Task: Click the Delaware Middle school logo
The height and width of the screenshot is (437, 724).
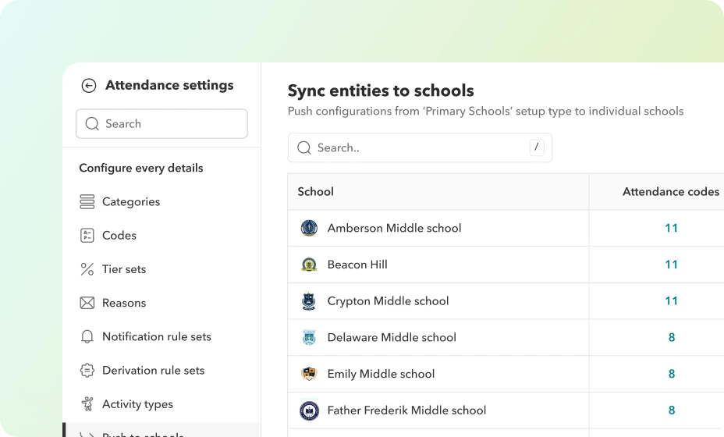Action: click(309, 338)
